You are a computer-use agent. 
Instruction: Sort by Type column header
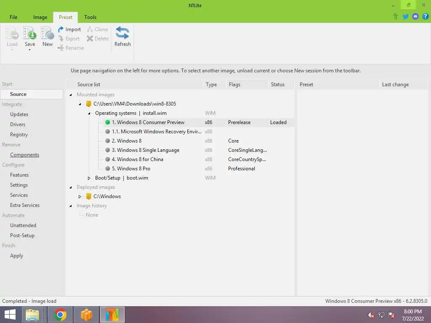coord(214,84)
